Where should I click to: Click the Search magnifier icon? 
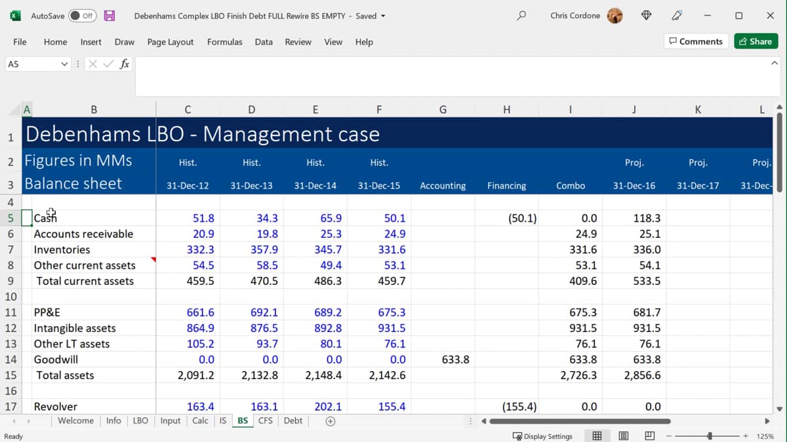coord(521,16)
